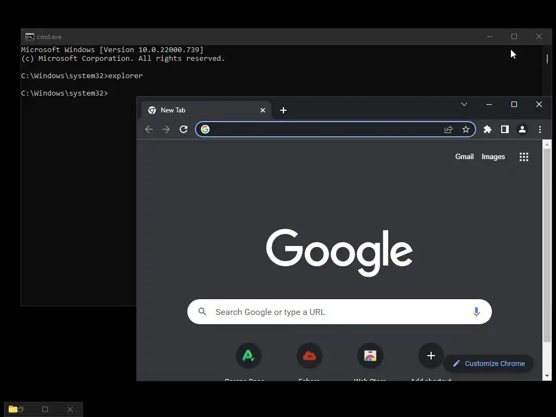Go forward using Chrome's forward arrow
Screen dimensions: 556x417
coord(166,129)
